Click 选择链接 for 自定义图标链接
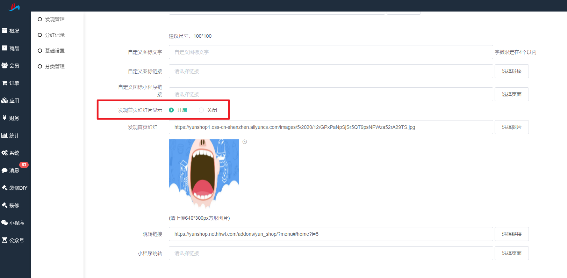 511,71
